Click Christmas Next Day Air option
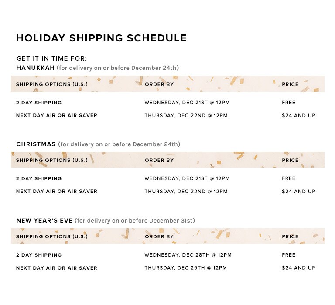Screen dimensions: 335x305 click(x=57, y=191)
